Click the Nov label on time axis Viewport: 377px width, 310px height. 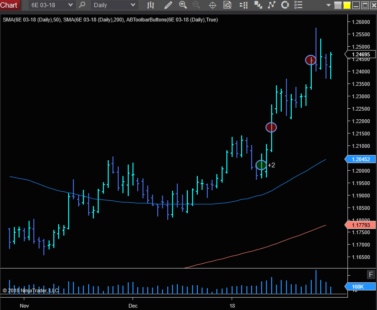[24, 306]
